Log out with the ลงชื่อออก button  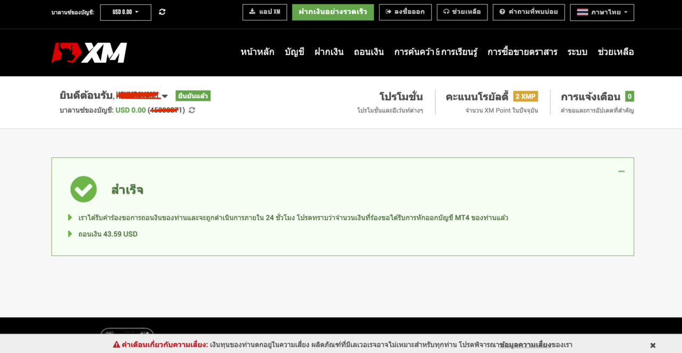[405, 12]
